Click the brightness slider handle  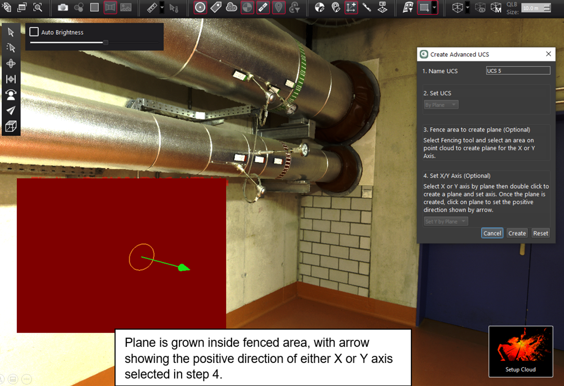106,42
